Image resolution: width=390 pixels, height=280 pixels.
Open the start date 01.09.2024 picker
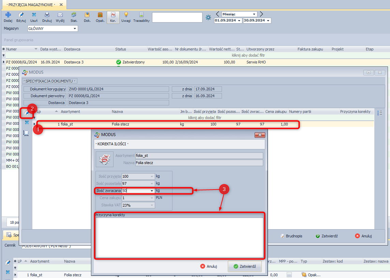pyautogui.click(x=239, y=21)
